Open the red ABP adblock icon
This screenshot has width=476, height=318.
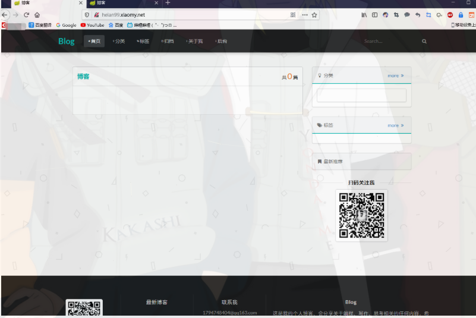[x=450, y=15]
